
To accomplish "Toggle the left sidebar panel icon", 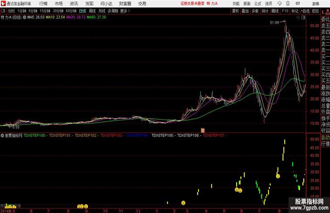I will [3, 10].
